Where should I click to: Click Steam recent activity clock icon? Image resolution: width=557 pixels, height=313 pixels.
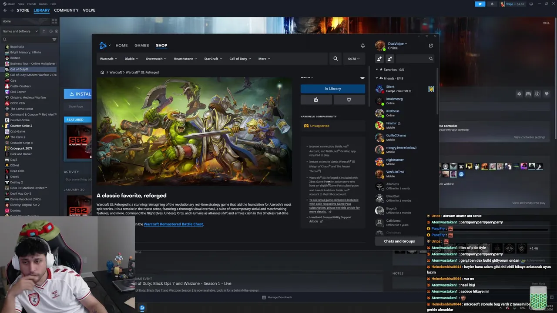51,31
